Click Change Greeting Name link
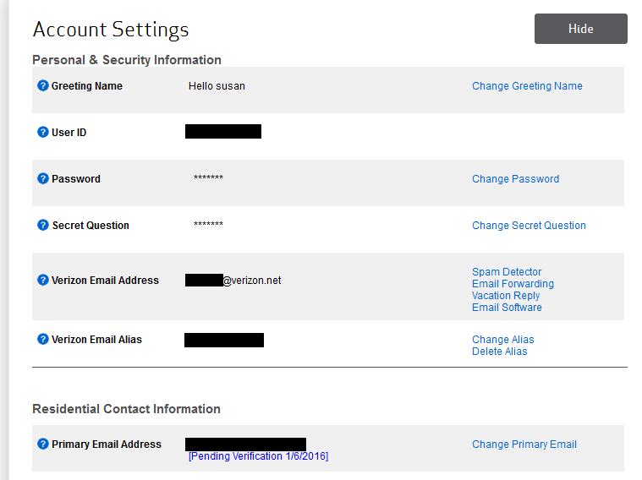Screen dimensions: 642x480 pos(527,86)
